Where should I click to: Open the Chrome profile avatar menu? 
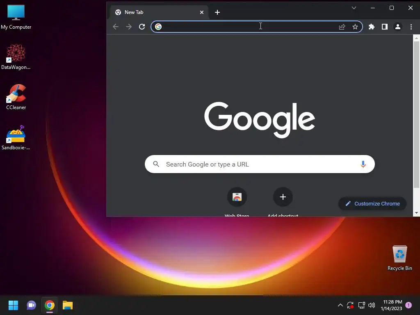click(x=398, y=27)
